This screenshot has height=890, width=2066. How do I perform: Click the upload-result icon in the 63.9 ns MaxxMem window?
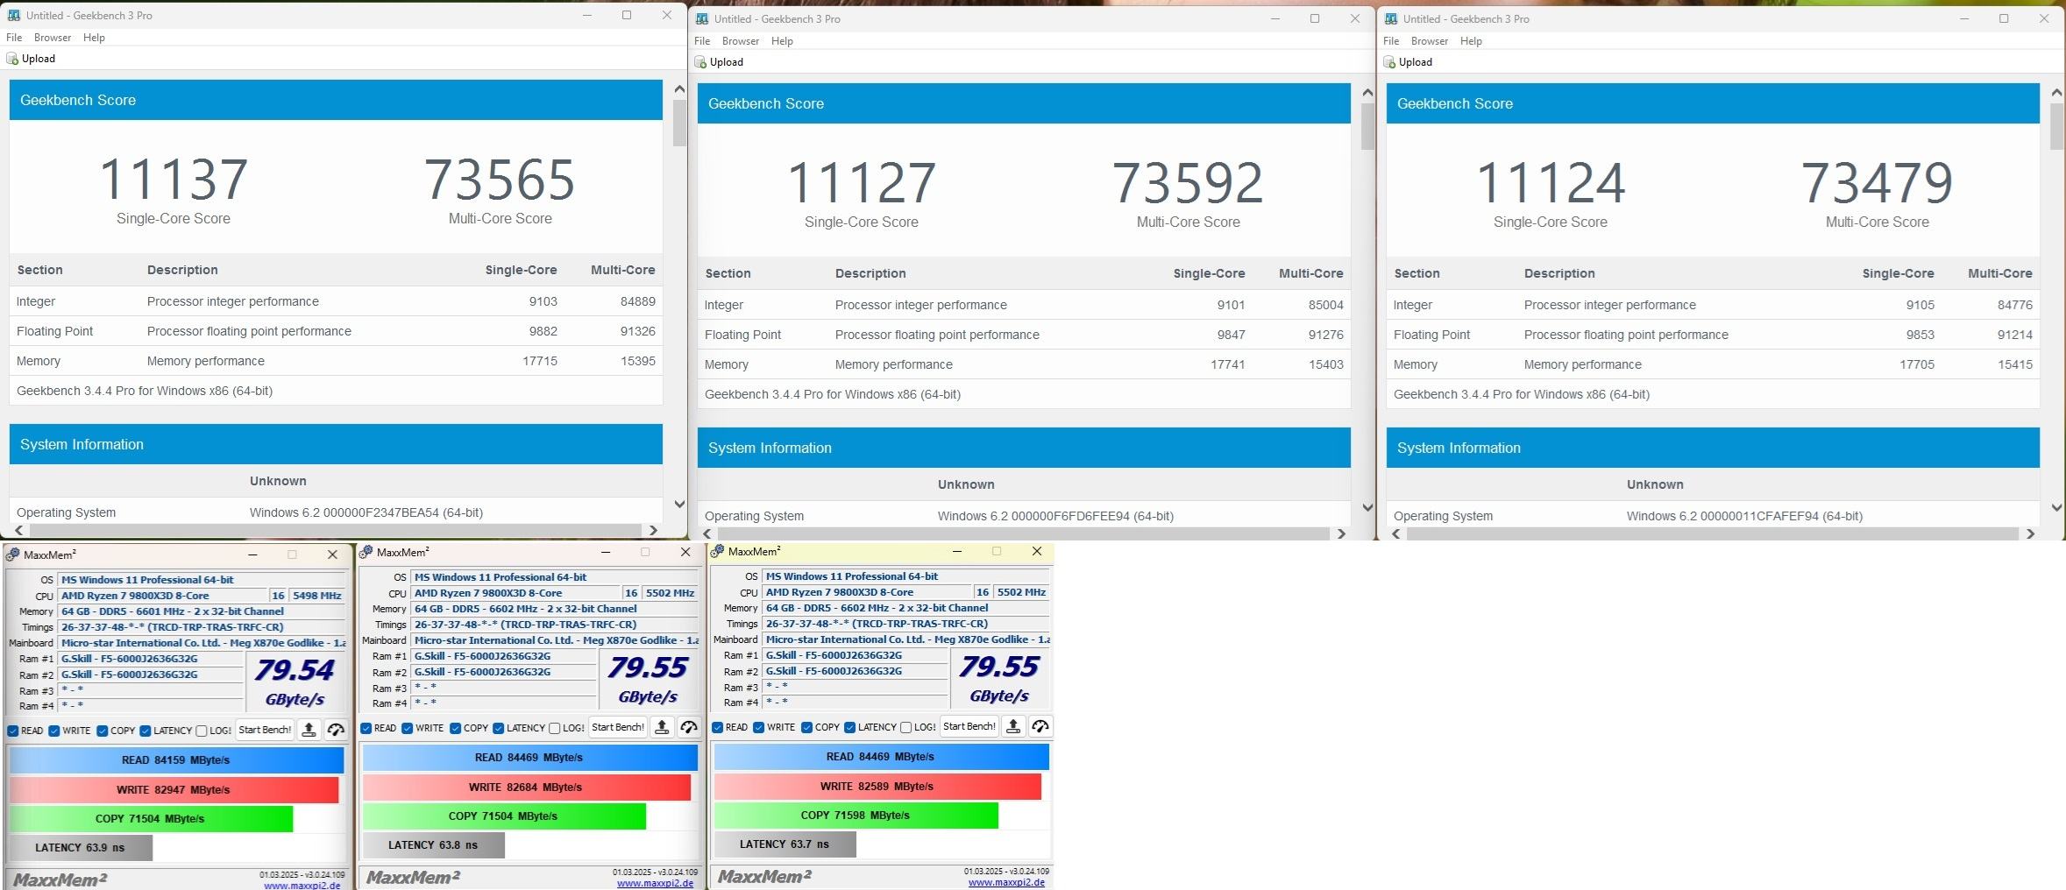click(x=309, y=730)
